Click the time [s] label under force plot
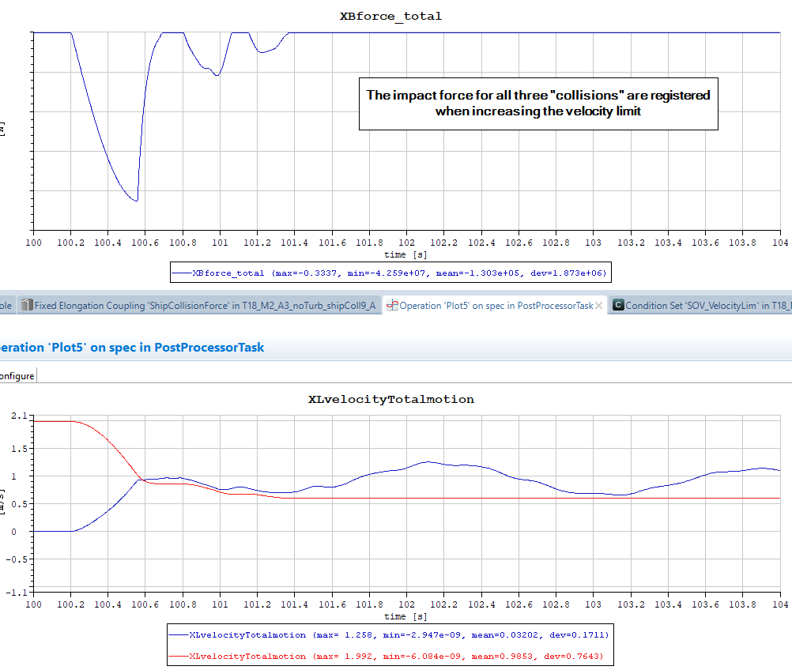792x670 pixels. tap(406, 254)
